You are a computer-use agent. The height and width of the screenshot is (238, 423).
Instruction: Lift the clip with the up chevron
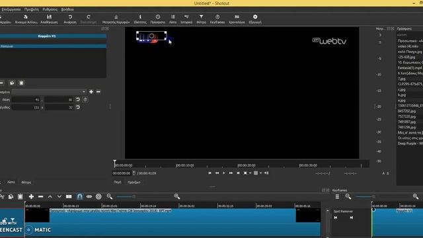(50, 197)
